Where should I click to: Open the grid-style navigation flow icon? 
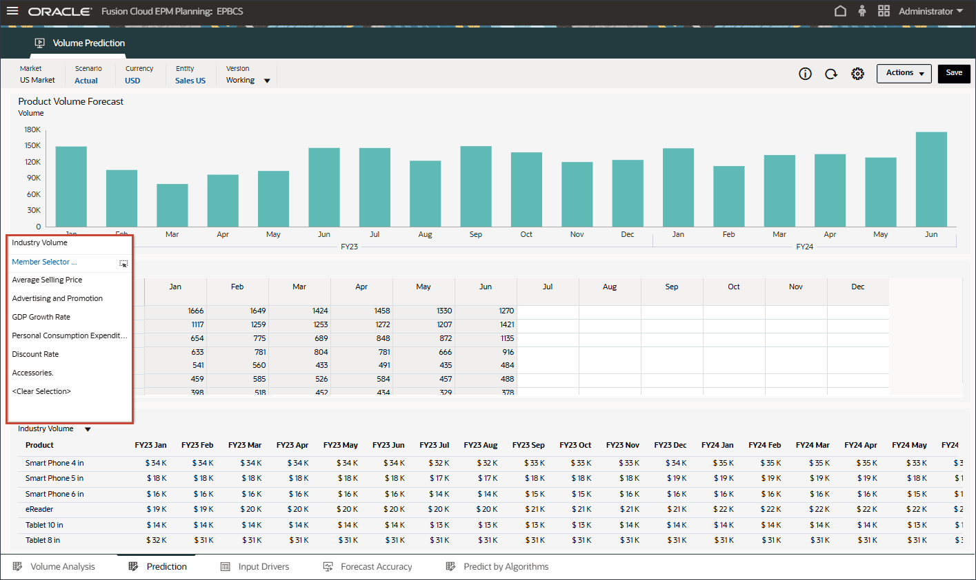tap(884, 11)
